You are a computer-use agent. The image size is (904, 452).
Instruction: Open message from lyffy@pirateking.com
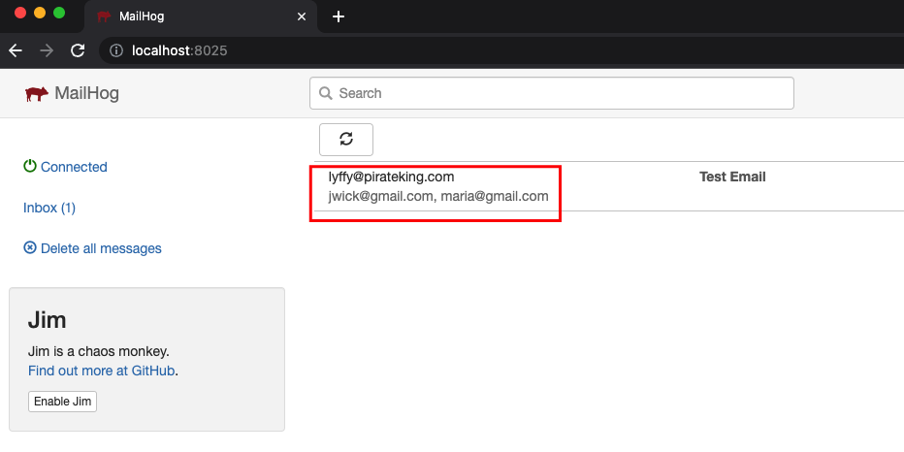point(392,177)
